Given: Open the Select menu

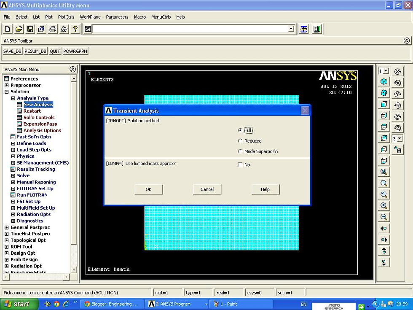Looking at the screenshot, I should (x=21, y=17).
